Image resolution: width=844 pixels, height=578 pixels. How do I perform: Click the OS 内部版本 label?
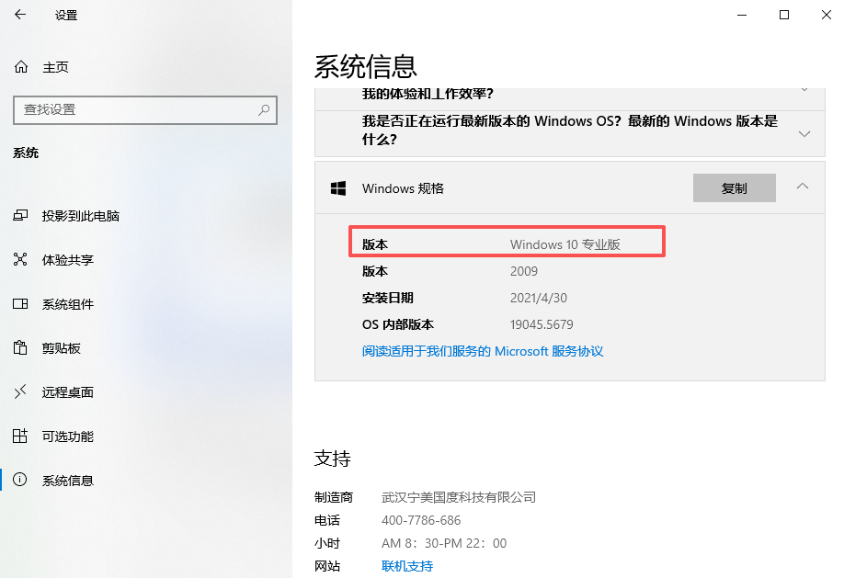(398, 324)
